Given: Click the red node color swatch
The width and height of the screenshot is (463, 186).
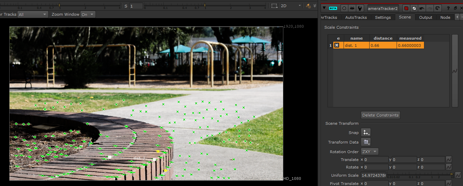Looking at the screenshot, I should (406, 8).
